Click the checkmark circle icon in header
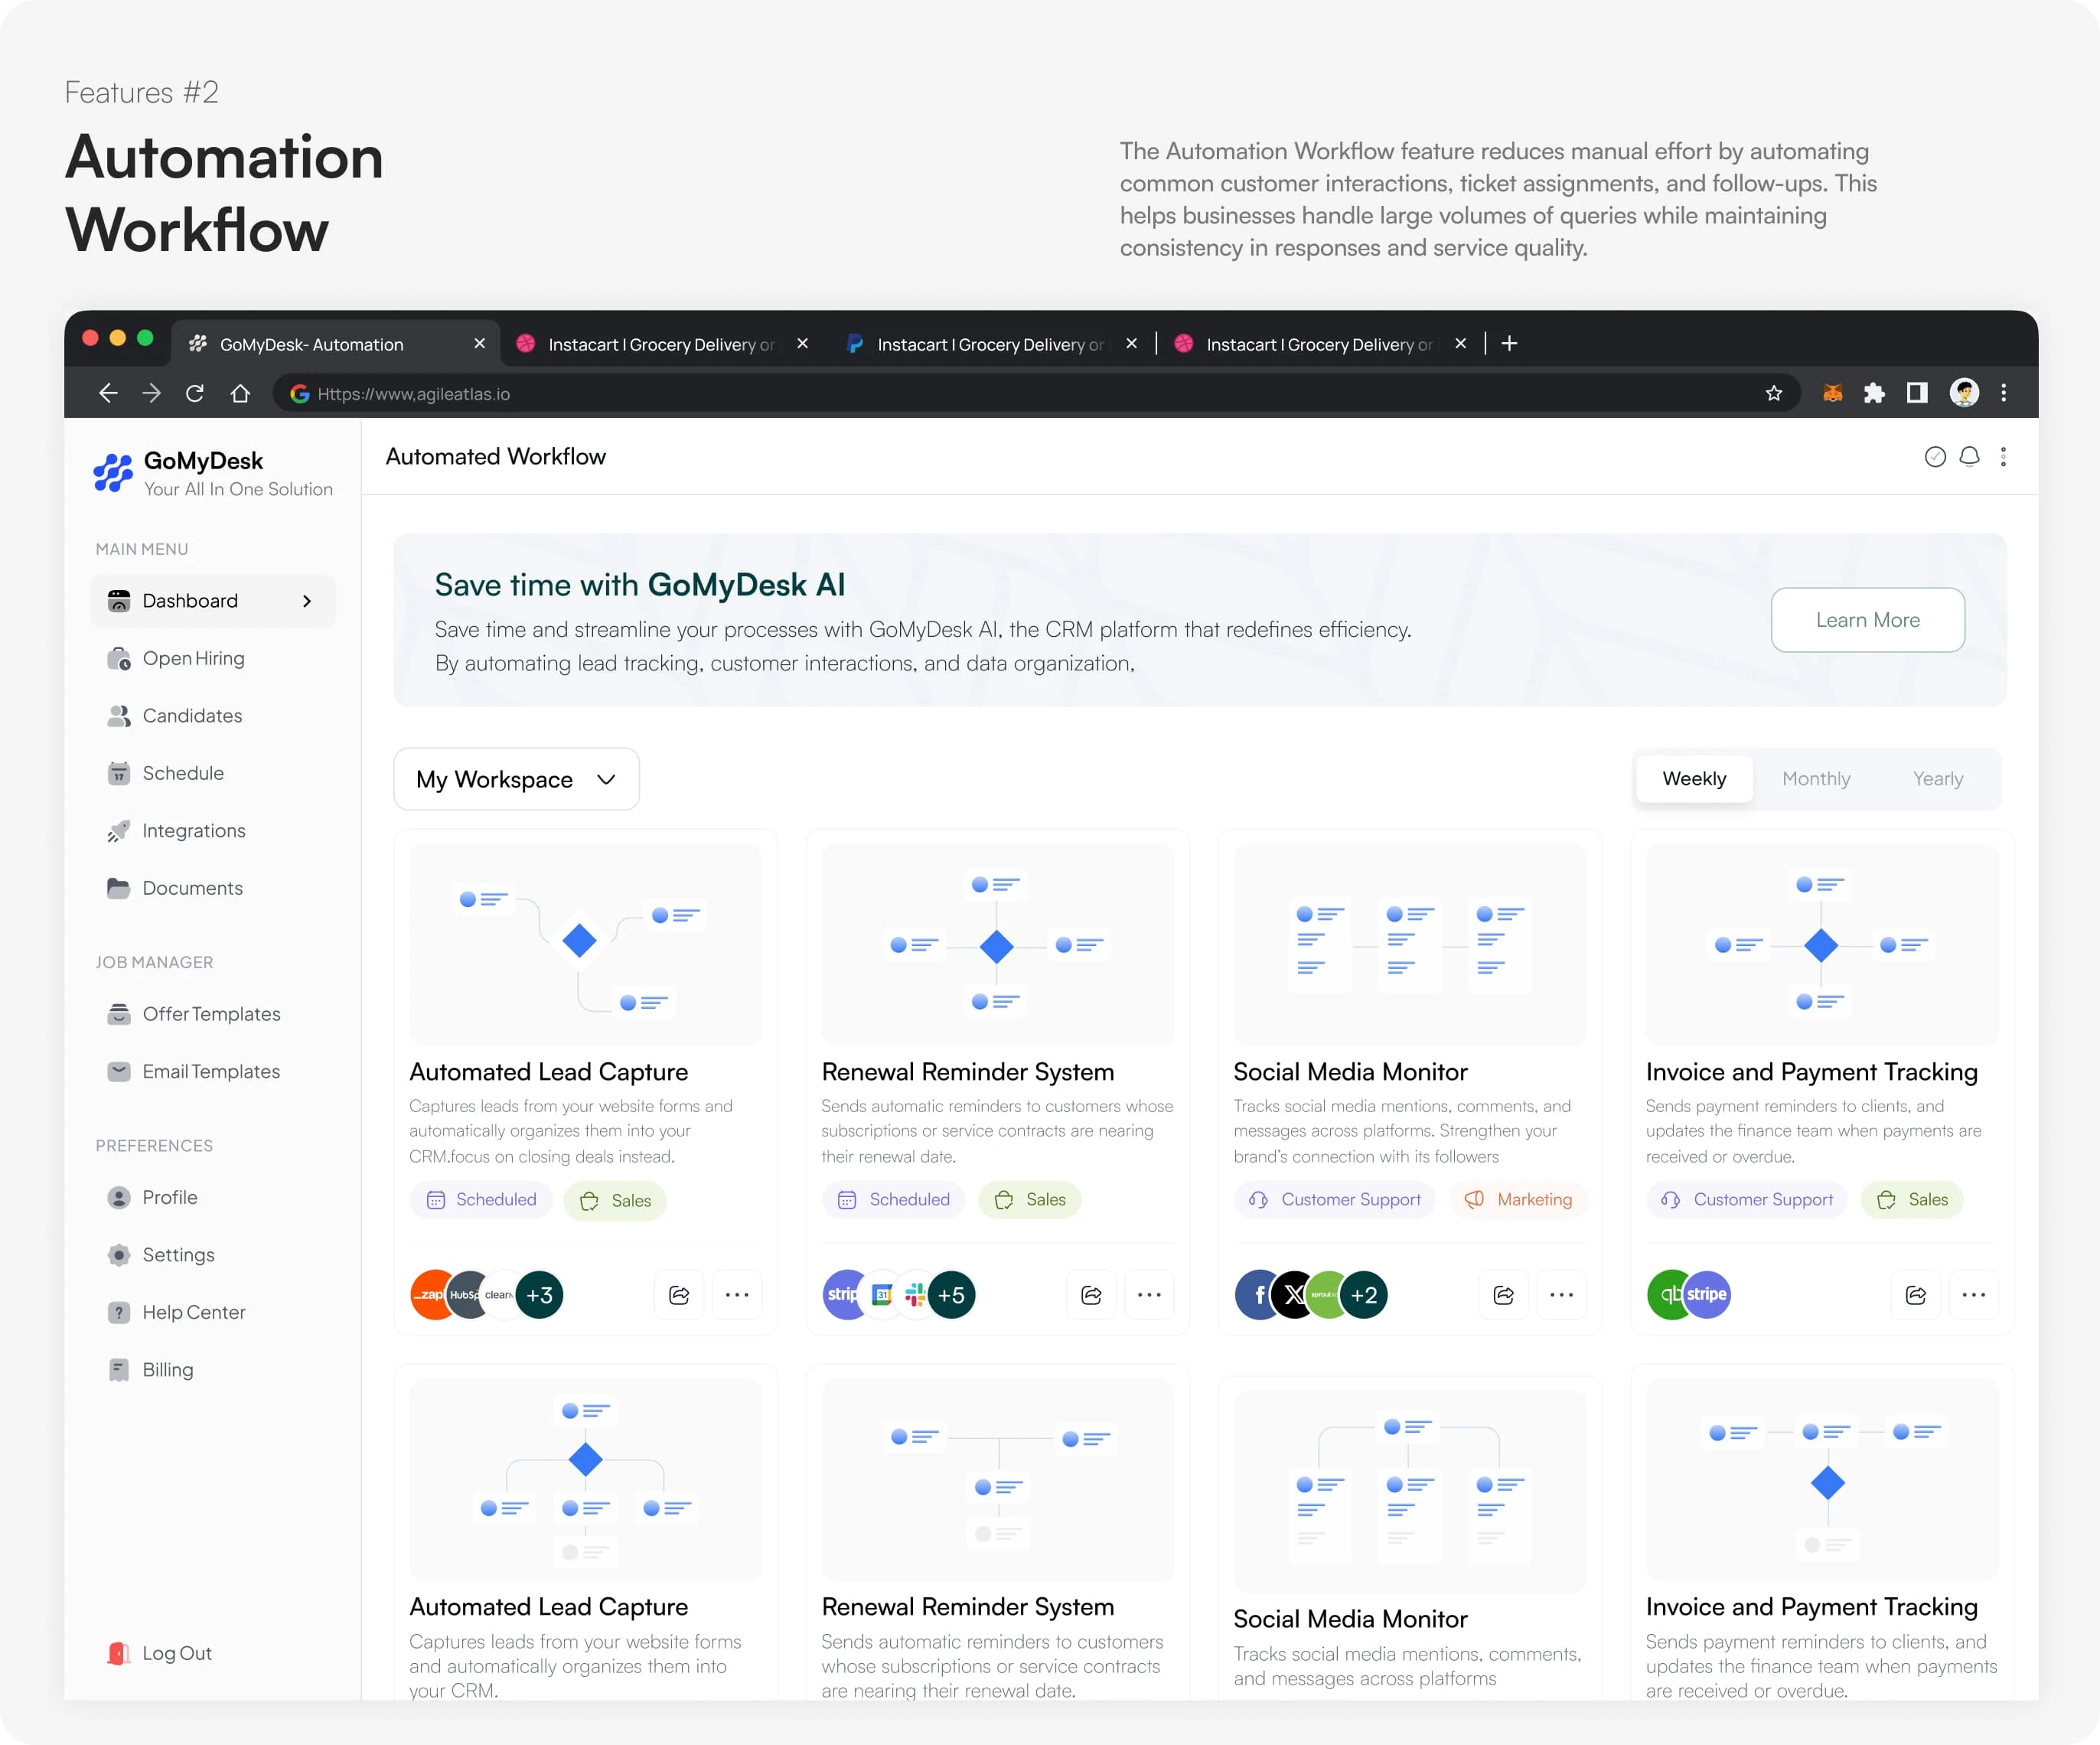This screenshot has height=1745, width=2100. pyautogui.click(x=1935, y=457)
